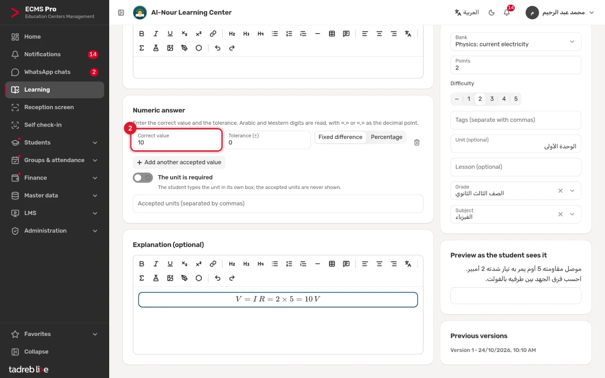
Task: Insert a link in the Explanation editor
Action: point(213,264)
